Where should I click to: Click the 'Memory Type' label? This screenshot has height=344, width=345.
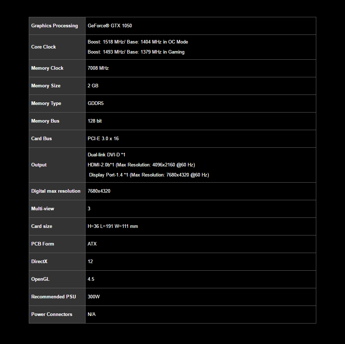coord(46,104)
